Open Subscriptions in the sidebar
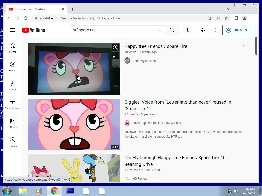 click(x=13, y=104)
